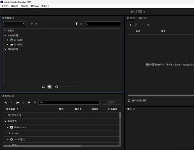The height and width of the screenshot is (150, 194).
Task: Click the DVD and Blu-ray disc icon
Action: [x=12, y=140]
